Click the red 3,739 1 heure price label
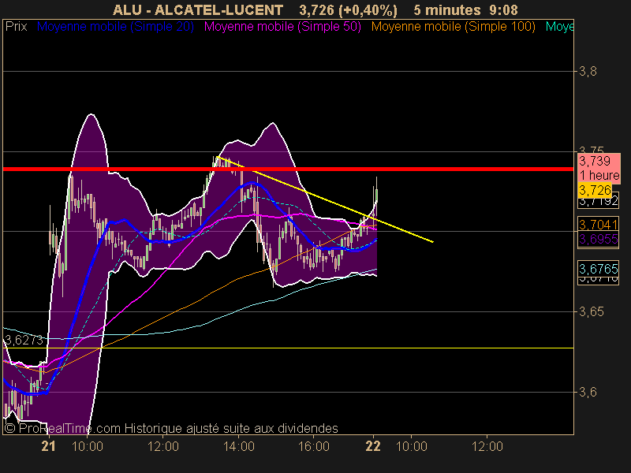631x473 pixels. 599,168
